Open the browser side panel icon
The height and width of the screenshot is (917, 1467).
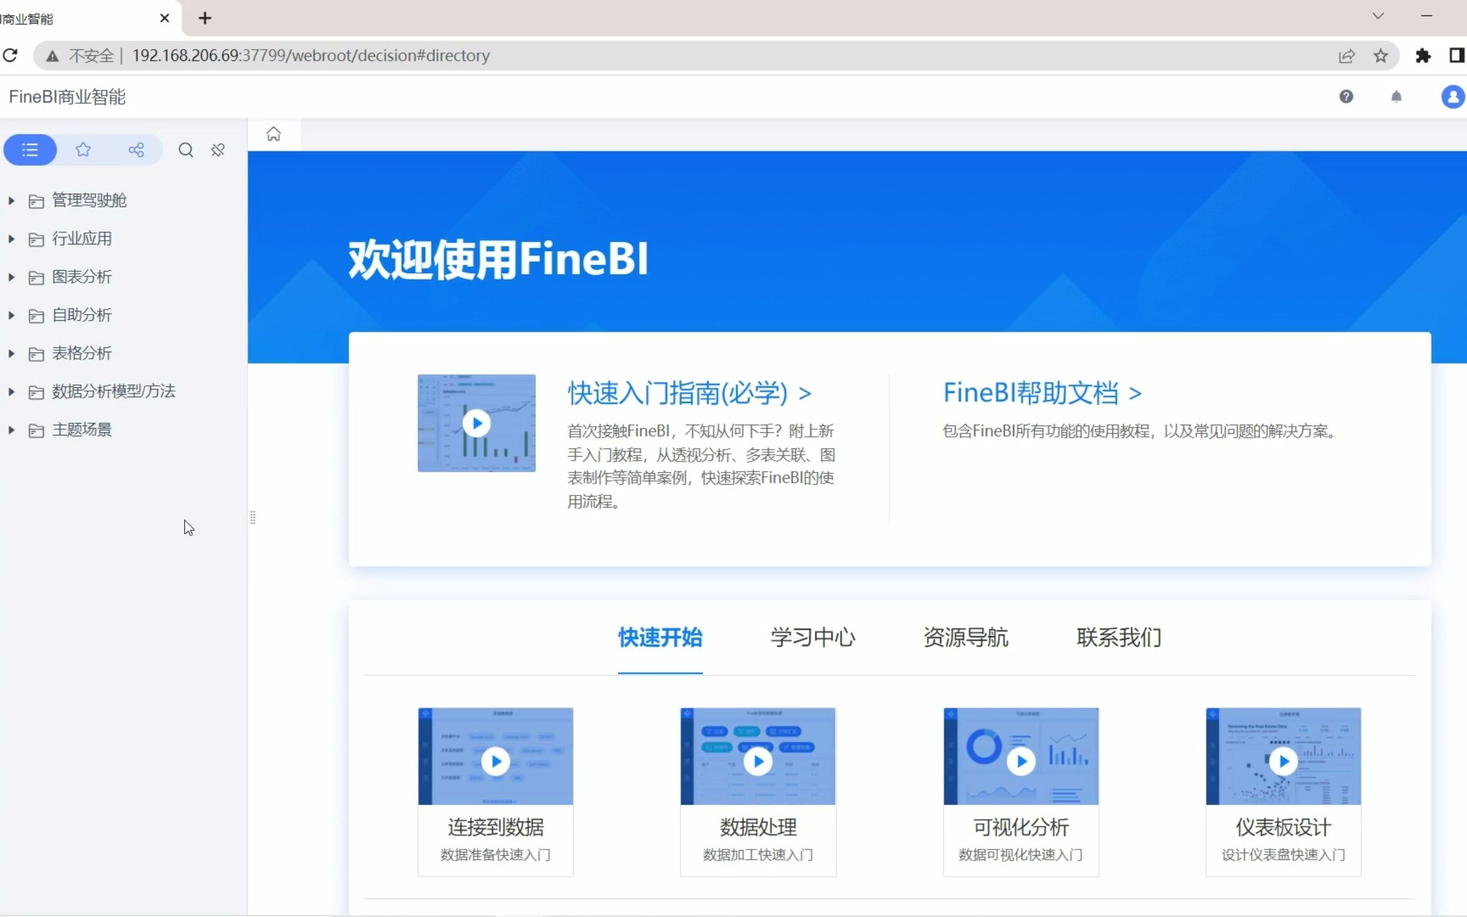coord(1457,55)
